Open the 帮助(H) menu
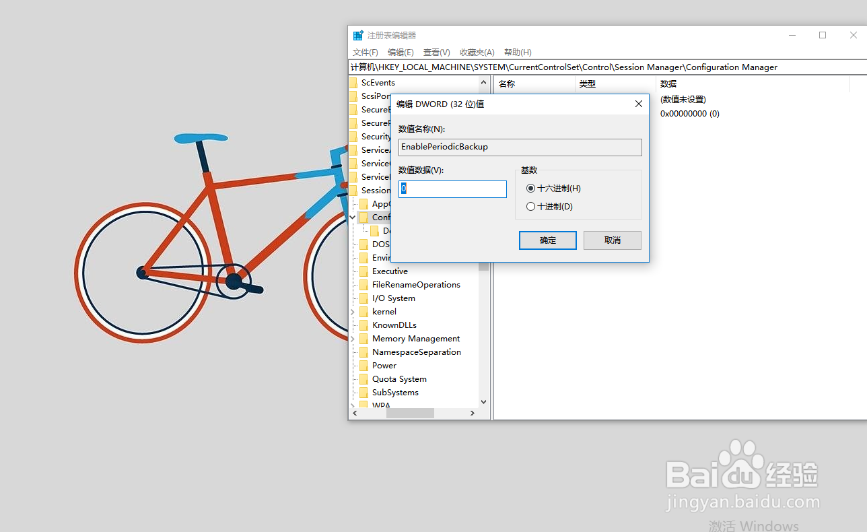The width and height of the screenshot is (867, 532). click(518, 53)
